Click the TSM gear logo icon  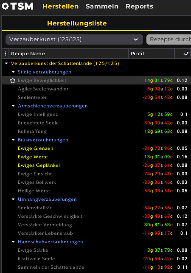[5, 6]
